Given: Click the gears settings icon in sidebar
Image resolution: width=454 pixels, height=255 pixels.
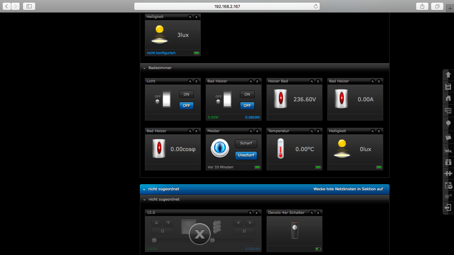Looking at the screenshot, I should [x=448, y=196].
